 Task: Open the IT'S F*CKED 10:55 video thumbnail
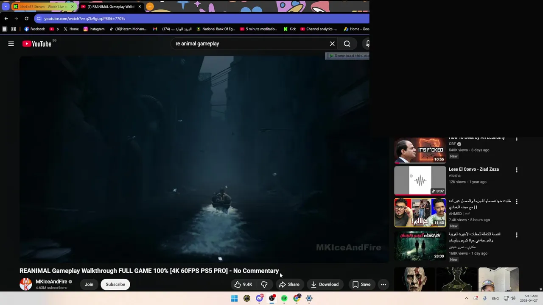tap(420, 150)
